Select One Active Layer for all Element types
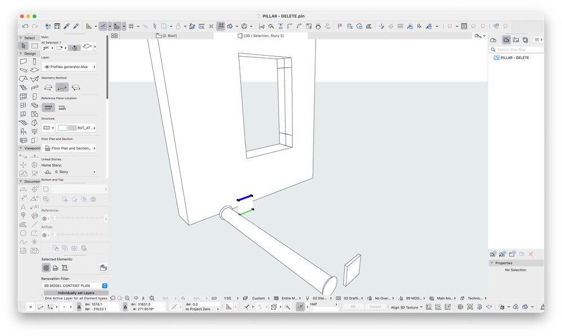 click(76, 298)
